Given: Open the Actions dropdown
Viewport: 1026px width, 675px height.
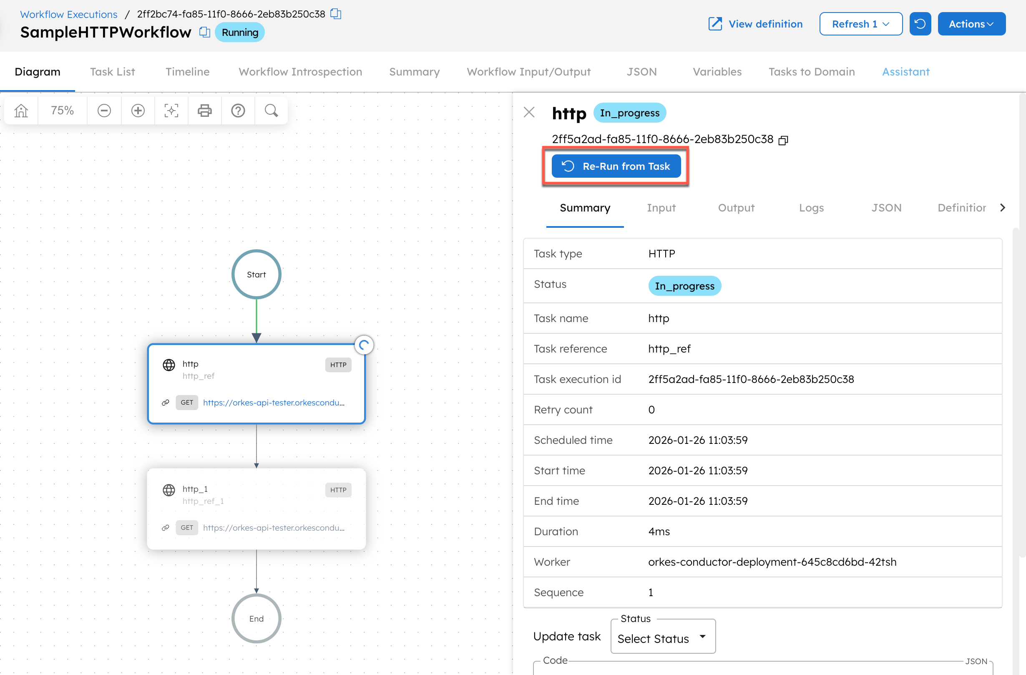Looking at the screenshot, I should [971, 24].
